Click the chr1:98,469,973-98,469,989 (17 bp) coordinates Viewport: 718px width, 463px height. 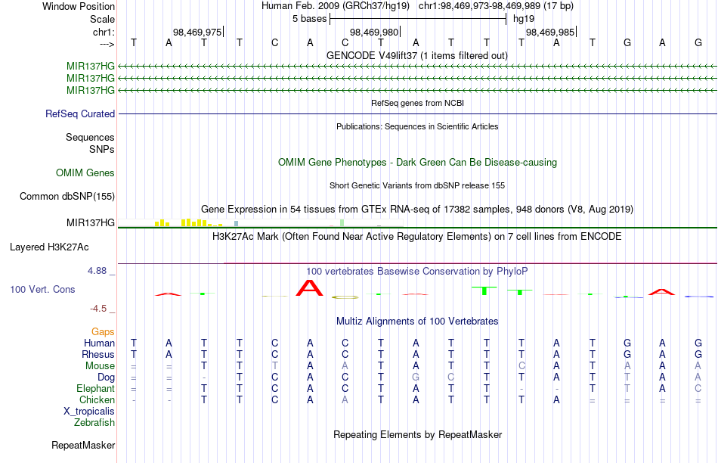coord(496,6)
